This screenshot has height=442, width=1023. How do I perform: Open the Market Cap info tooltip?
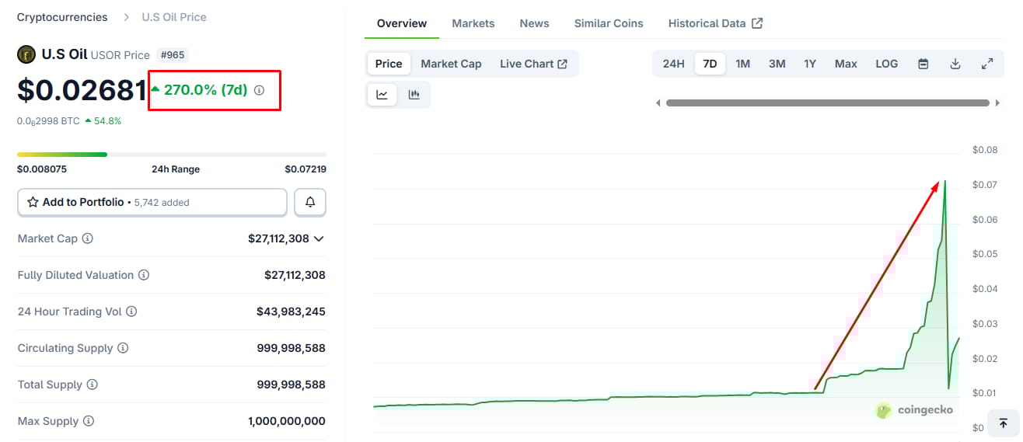[88, 238]
